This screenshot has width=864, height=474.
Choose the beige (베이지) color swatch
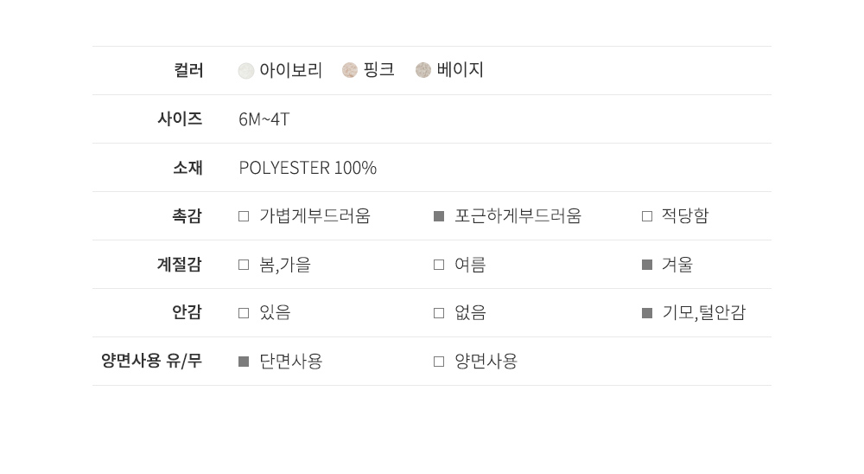[x=423, y=71]
